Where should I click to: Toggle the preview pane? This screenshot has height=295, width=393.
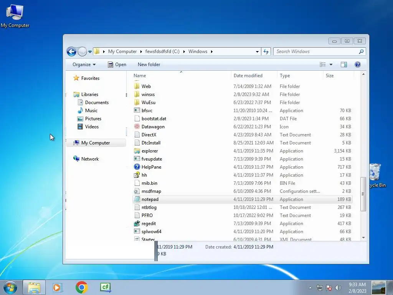click(344, 65)
